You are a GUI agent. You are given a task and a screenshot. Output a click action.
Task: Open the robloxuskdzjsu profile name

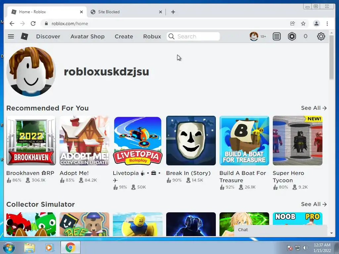pos(106,72)
